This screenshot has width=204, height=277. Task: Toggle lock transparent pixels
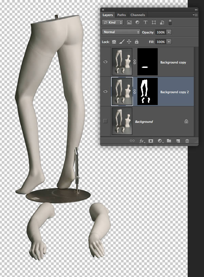[114, 42]
